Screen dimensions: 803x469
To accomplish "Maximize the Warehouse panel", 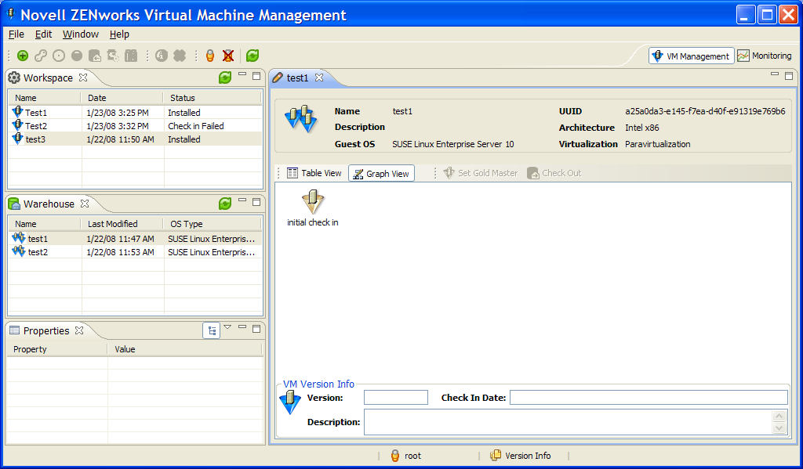I will (x=256, y=202).
